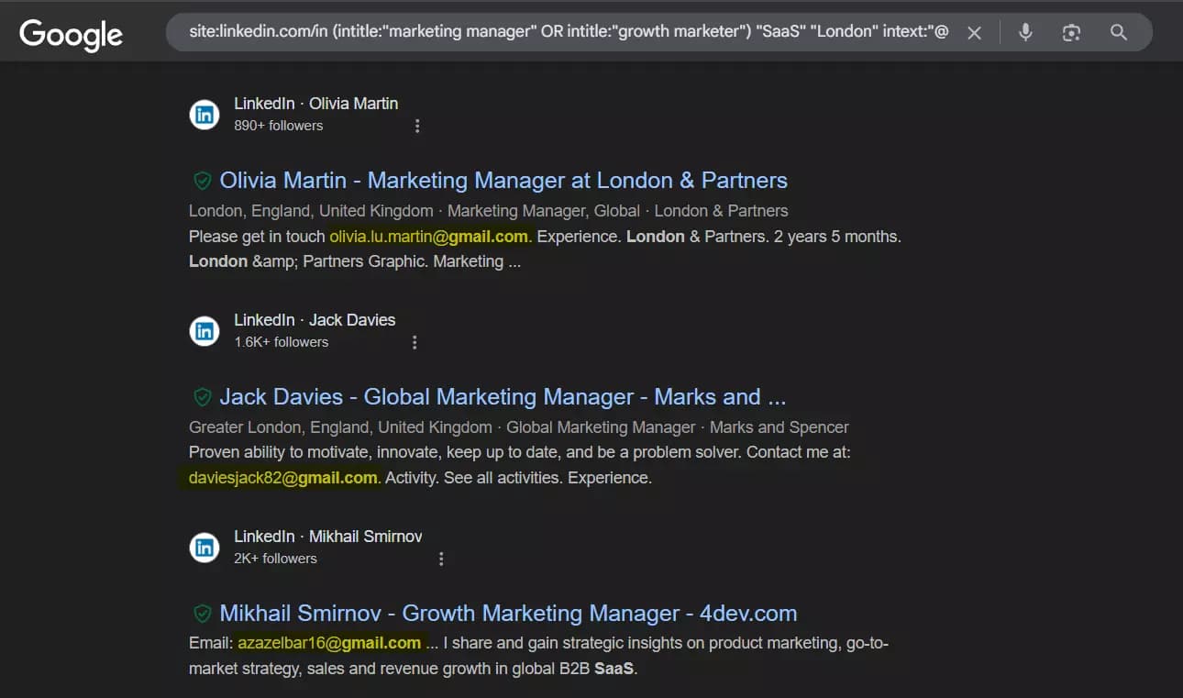Open Olivia Martin's Marketing Manager profile link
The width and height of the screenshot is (1183, 698).
pos(504,180)
